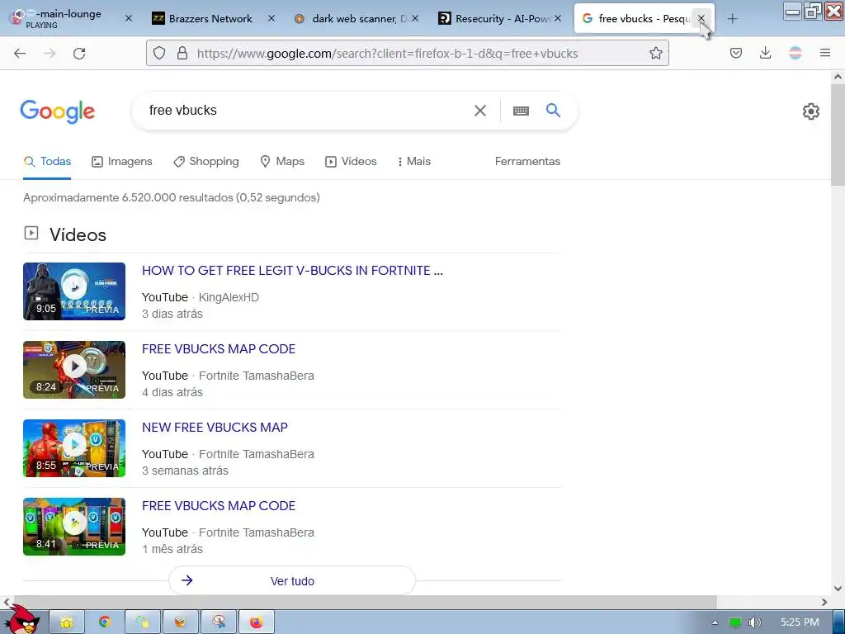Close the Brazzers Network tab

[x=271, y=18]
